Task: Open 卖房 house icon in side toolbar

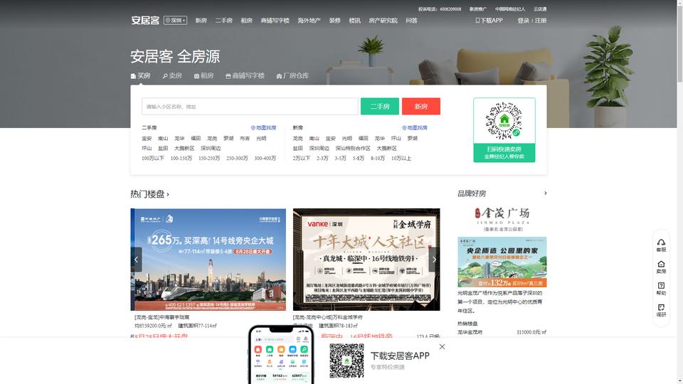Action: coord(661,267)
